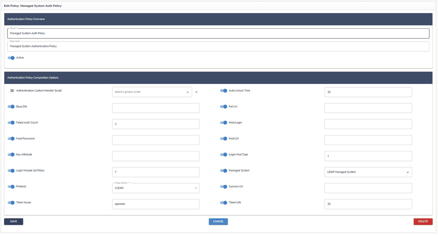The height and width of the screenshot is (235, 438).
Task: Toggle the Login Mod Type switch
Action: 224,154
